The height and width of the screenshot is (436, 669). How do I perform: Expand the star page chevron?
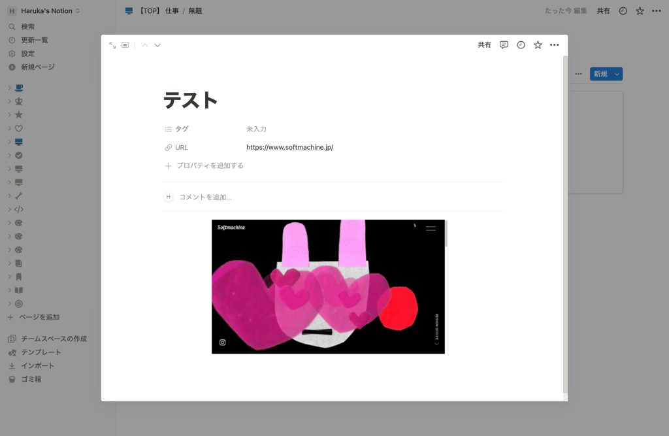(x=9, y=115)
